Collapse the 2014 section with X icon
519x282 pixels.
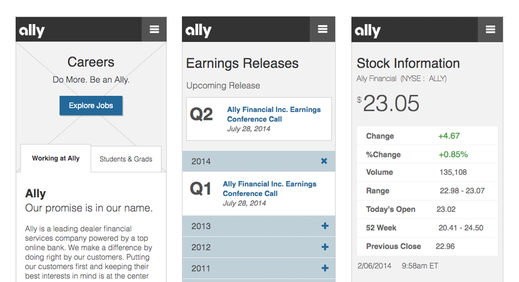324,161
